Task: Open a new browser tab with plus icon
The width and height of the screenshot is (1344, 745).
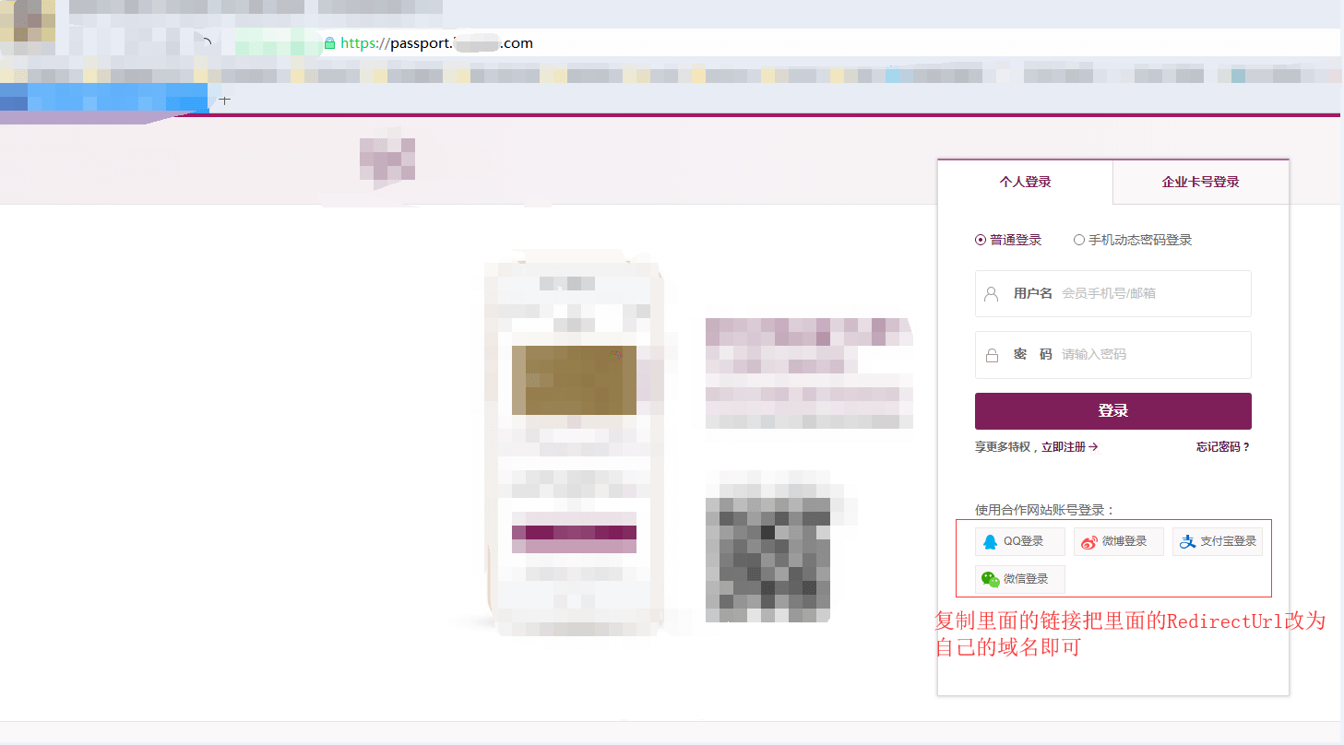Action: pyautogui.click(x=224, y=100)
